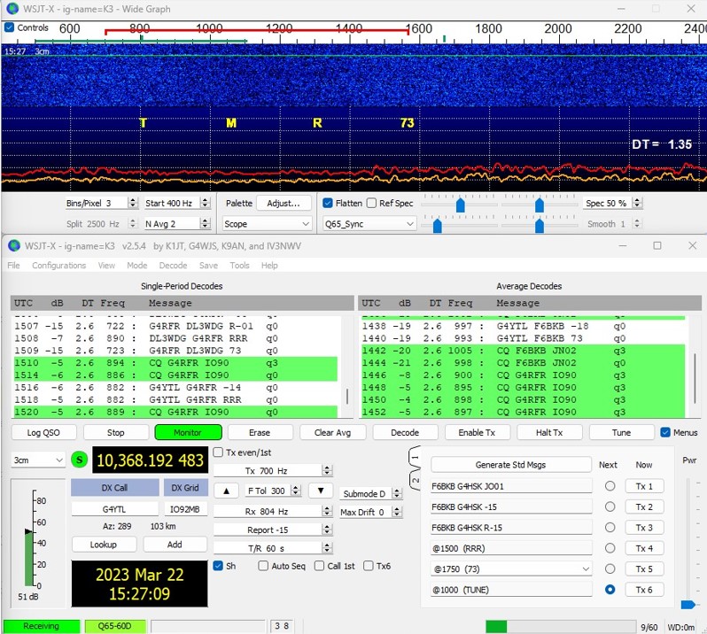The height and width of the screenshot is (634, 707).
Task: Click the Pwr slider handle
Action: tap(688, 605)
